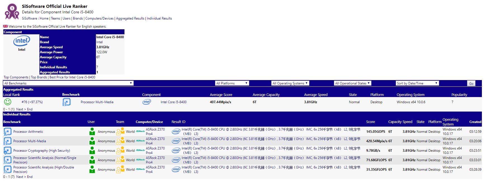
Task: Open the All Benchmarks dropdown
Action: pos(68,83)
